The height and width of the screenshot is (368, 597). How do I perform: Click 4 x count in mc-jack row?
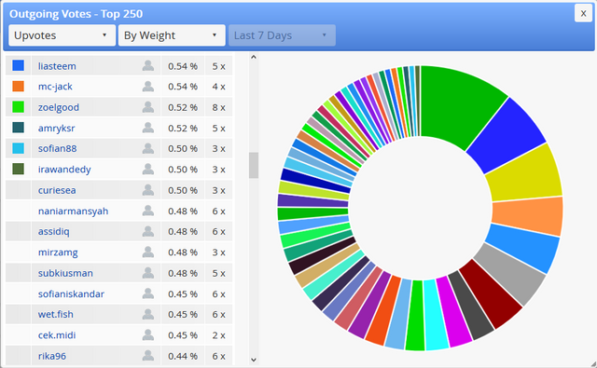pos(218,87)
